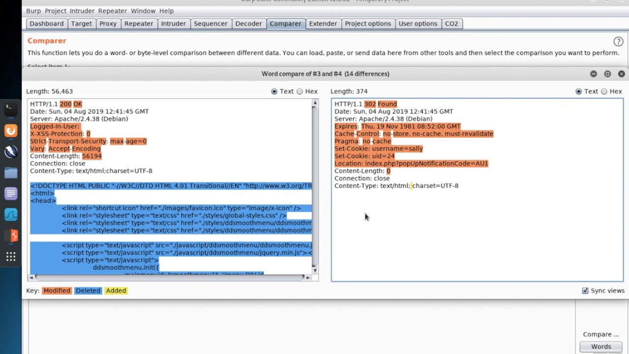This screenshot has width=629, height=354.
Task: Open the orange Burp Suite icon in the dock
Action: (x=11, y=236)
